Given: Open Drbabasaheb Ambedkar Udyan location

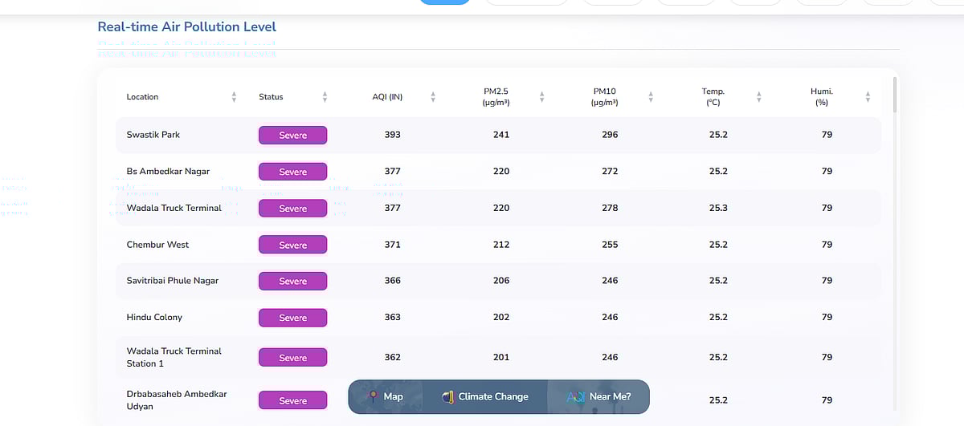Looking at the screenshot, I should 177,400.
